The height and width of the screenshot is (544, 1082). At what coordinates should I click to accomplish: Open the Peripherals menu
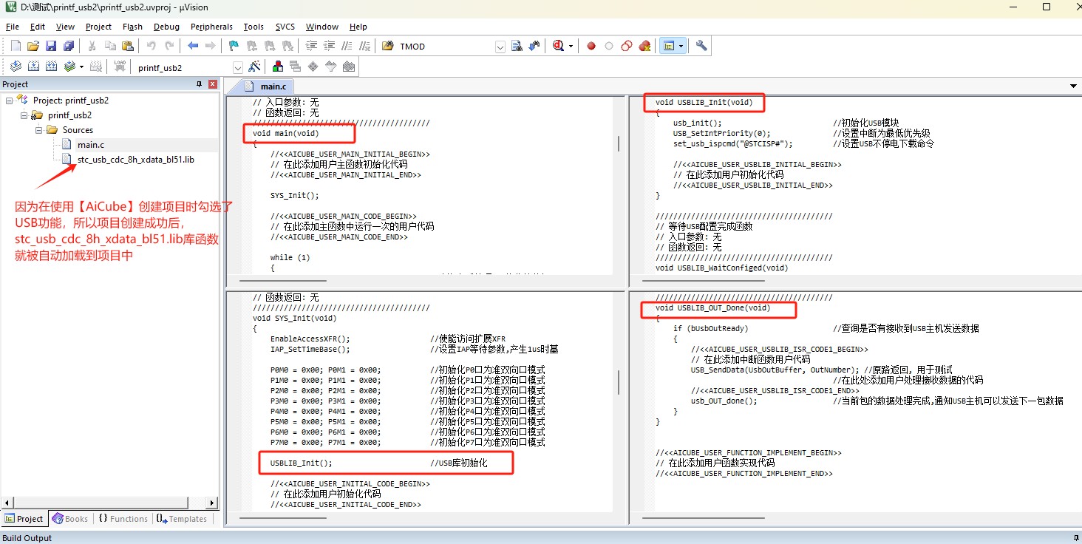[x=211, y=27]
